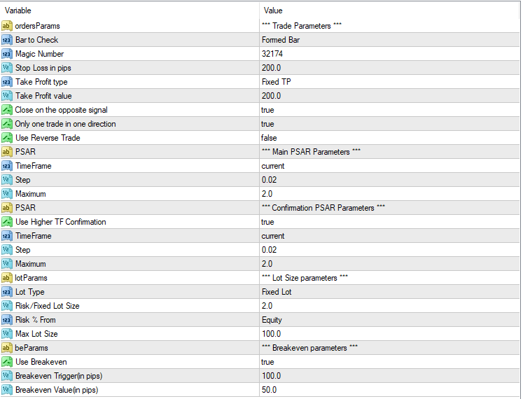
Task: Edit the Breakeven Value 50.0 field
Action: [x=389, y=390]
